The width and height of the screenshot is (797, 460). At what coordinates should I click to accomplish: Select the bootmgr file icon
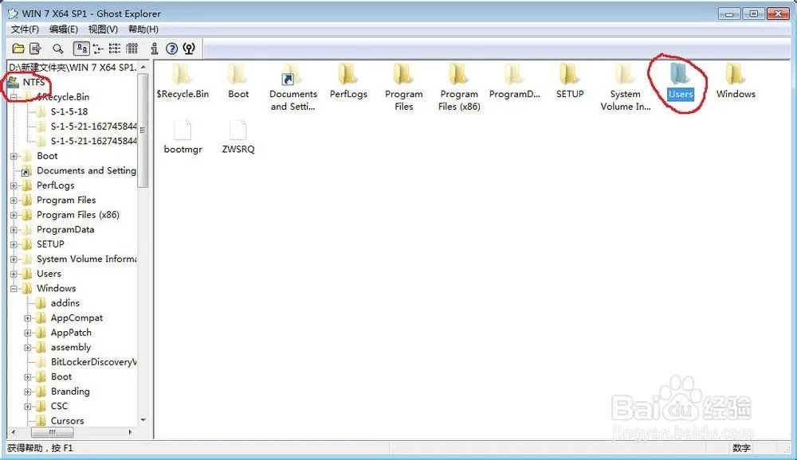[x=183, y=131]
